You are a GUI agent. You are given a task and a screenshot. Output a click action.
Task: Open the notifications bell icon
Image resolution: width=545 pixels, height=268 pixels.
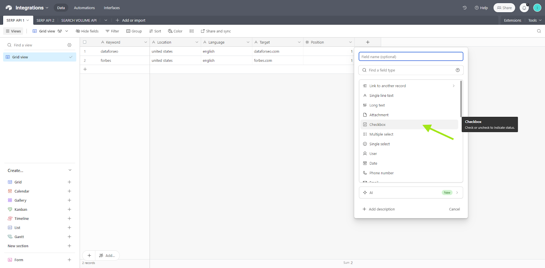pyautogui.click(x=524, y=8)
